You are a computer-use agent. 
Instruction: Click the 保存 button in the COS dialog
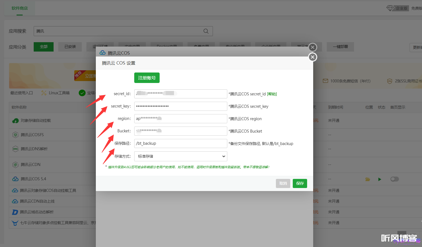click(300, 183)
